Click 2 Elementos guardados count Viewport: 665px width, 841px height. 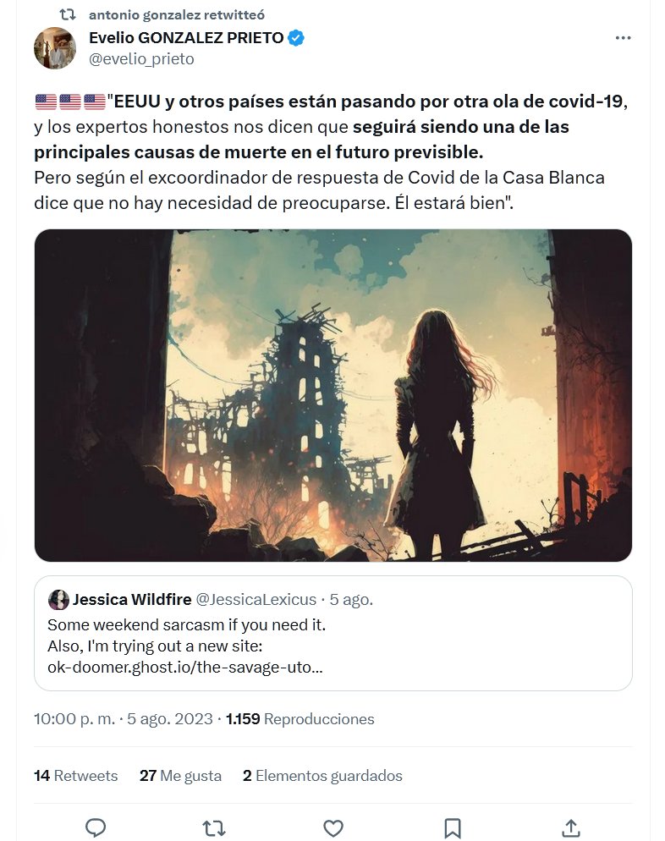pos(322,776)
